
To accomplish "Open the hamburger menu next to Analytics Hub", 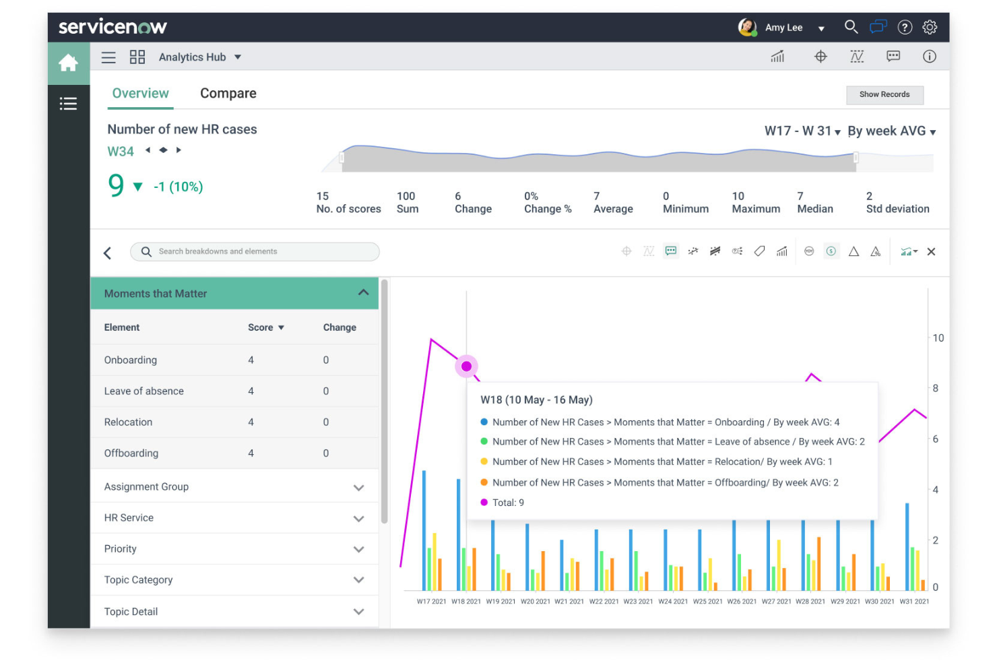I will (108, 57).
